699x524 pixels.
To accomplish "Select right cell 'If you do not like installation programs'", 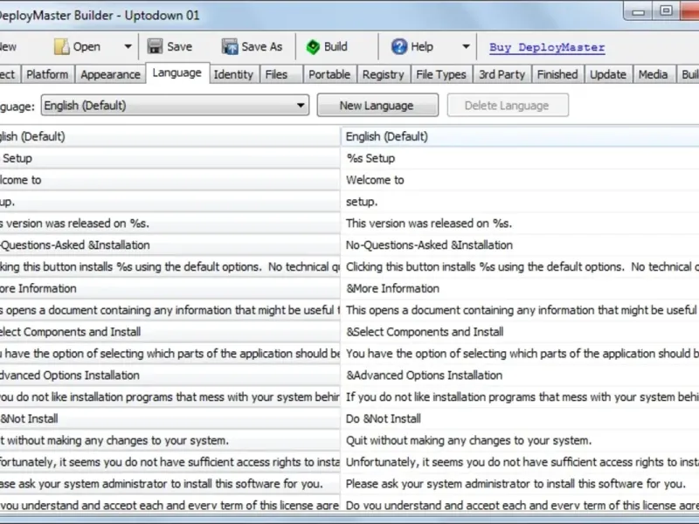I will click(x=520, y=397).
